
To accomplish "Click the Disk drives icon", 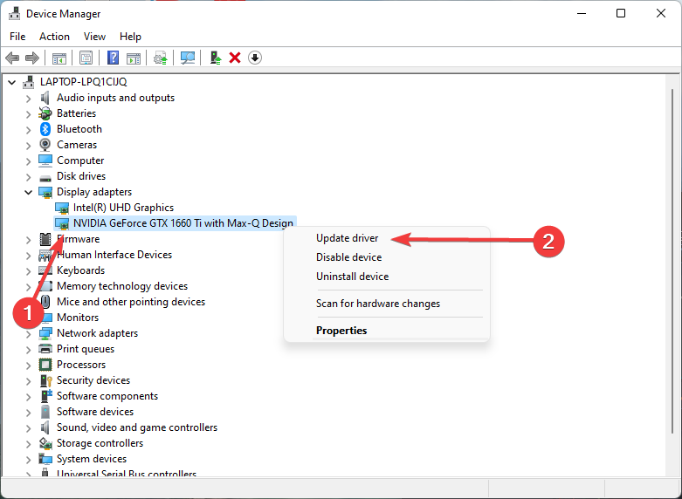I will 45,177.
